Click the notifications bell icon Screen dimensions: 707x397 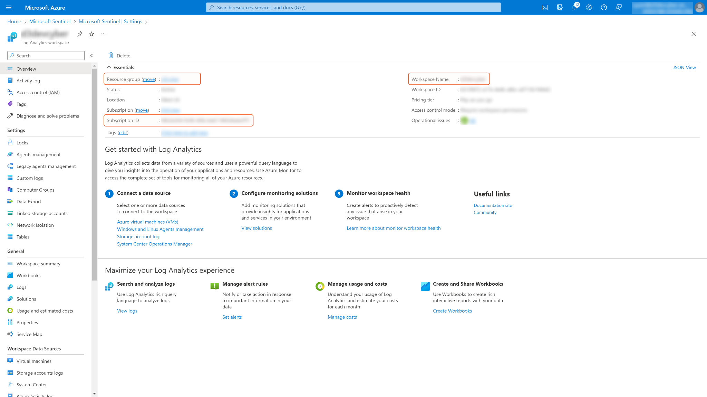tap(574, 8)
